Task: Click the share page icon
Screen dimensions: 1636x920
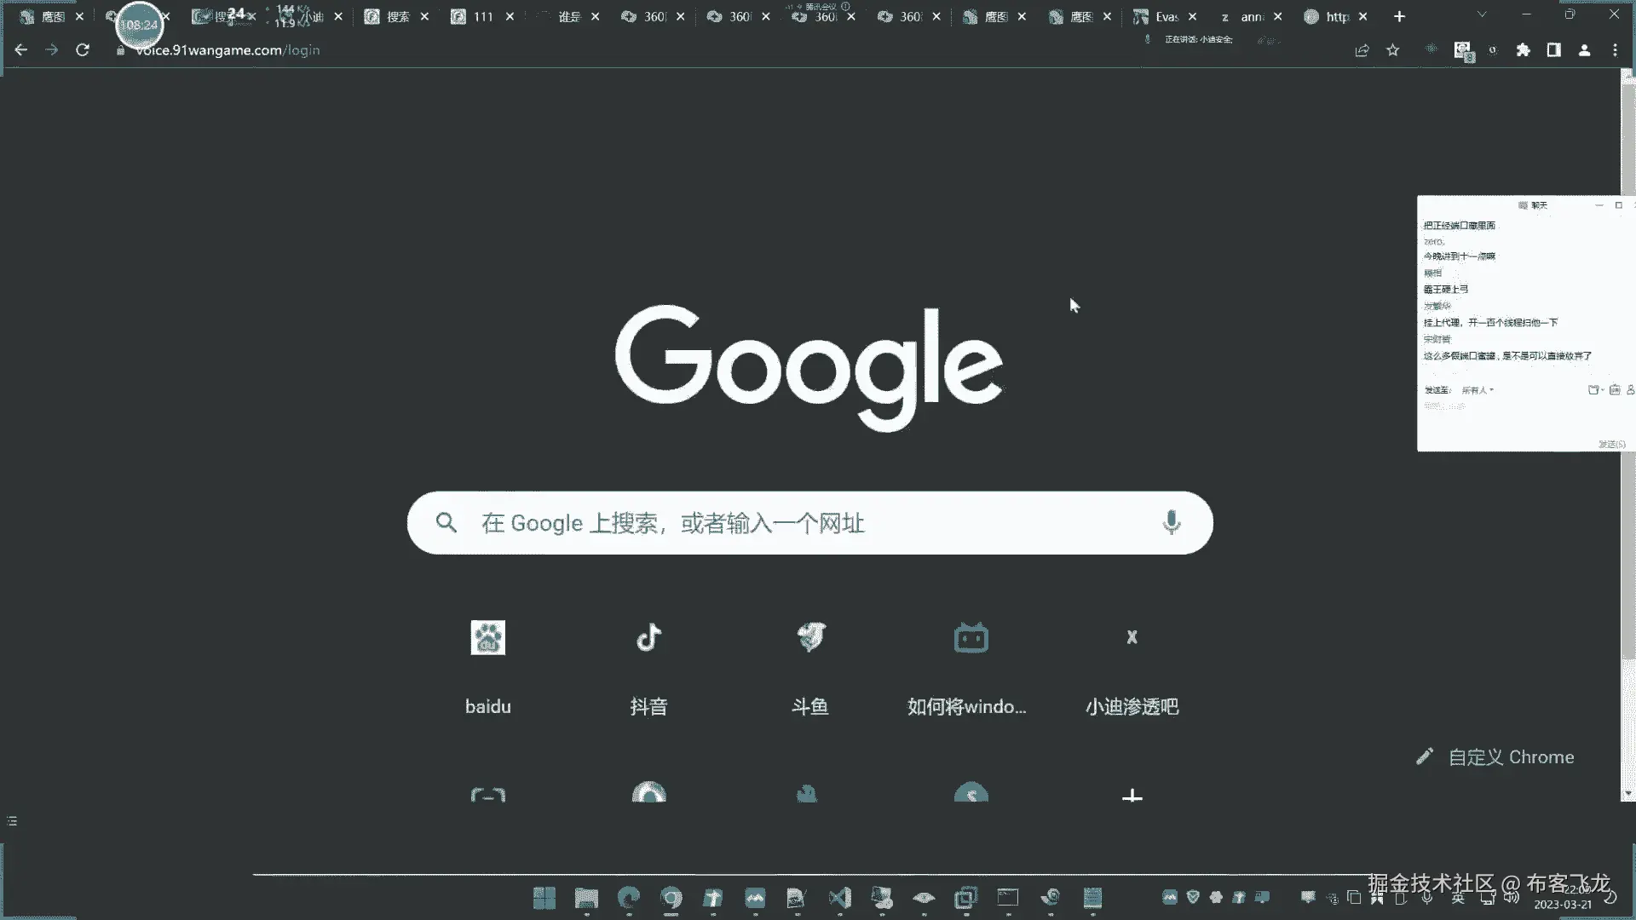Action: point(1362,50)
